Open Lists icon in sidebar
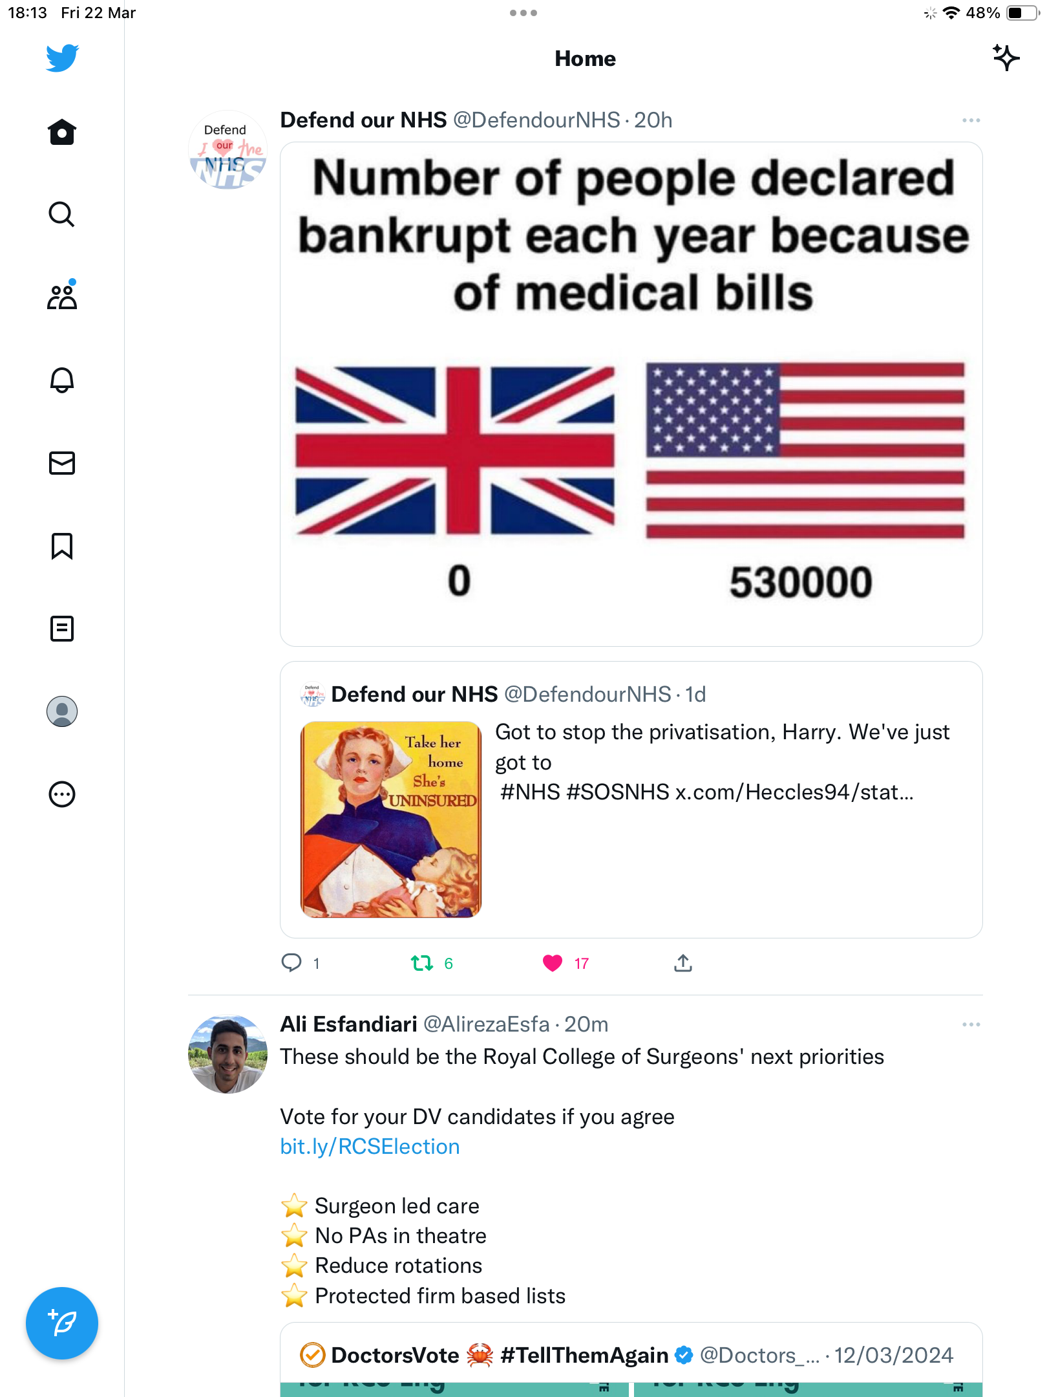The image size is (1047, 1397). coord(62,629)
